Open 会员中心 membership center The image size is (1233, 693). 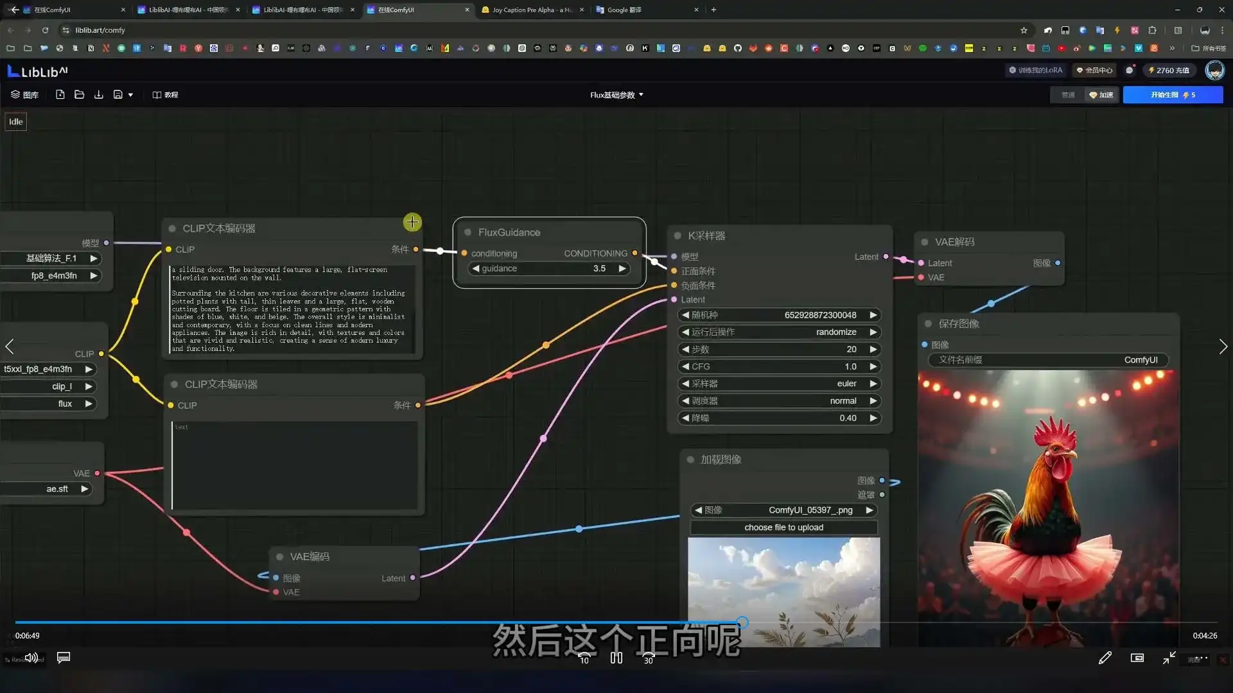(1094, 70)
